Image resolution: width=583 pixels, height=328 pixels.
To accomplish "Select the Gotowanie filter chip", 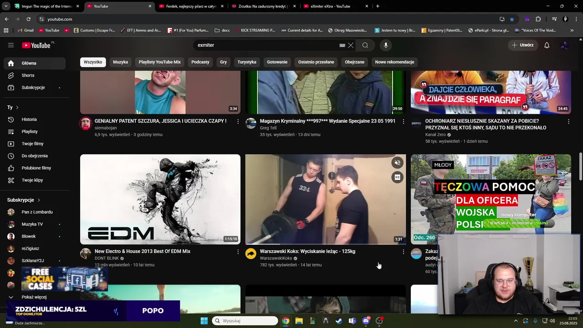I will coord(277,62).
